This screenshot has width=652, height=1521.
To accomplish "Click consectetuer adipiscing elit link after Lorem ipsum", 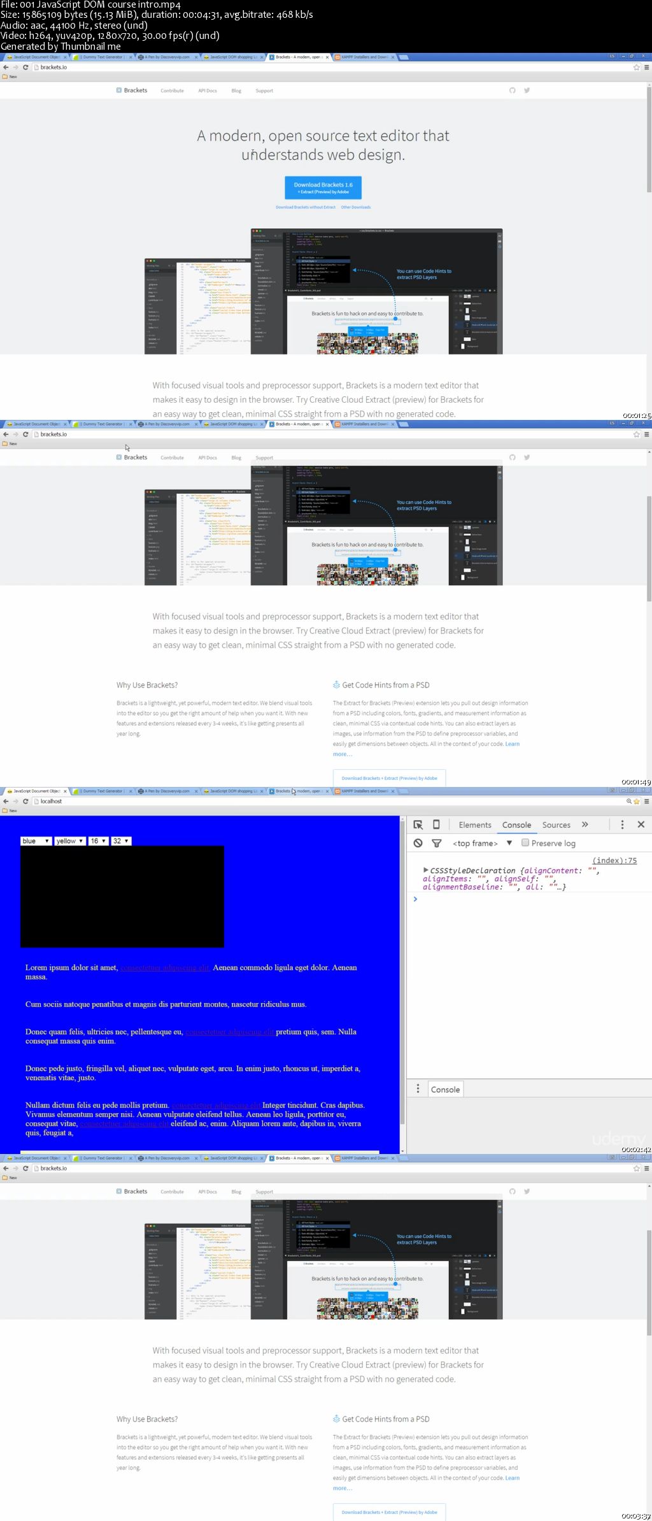I will [x=165, y=967].
